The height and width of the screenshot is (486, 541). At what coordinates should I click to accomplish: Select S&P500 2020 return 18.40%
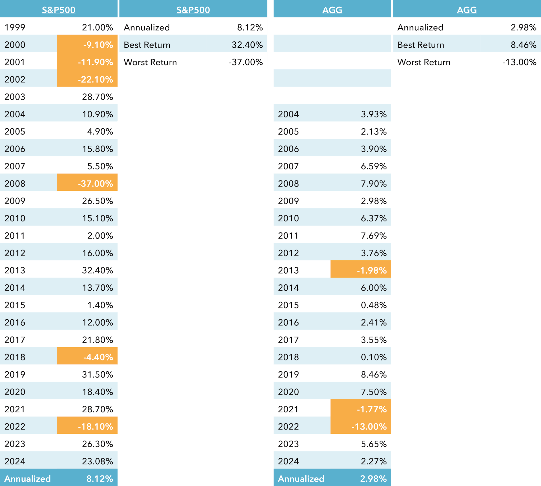[x=97, y=392]
